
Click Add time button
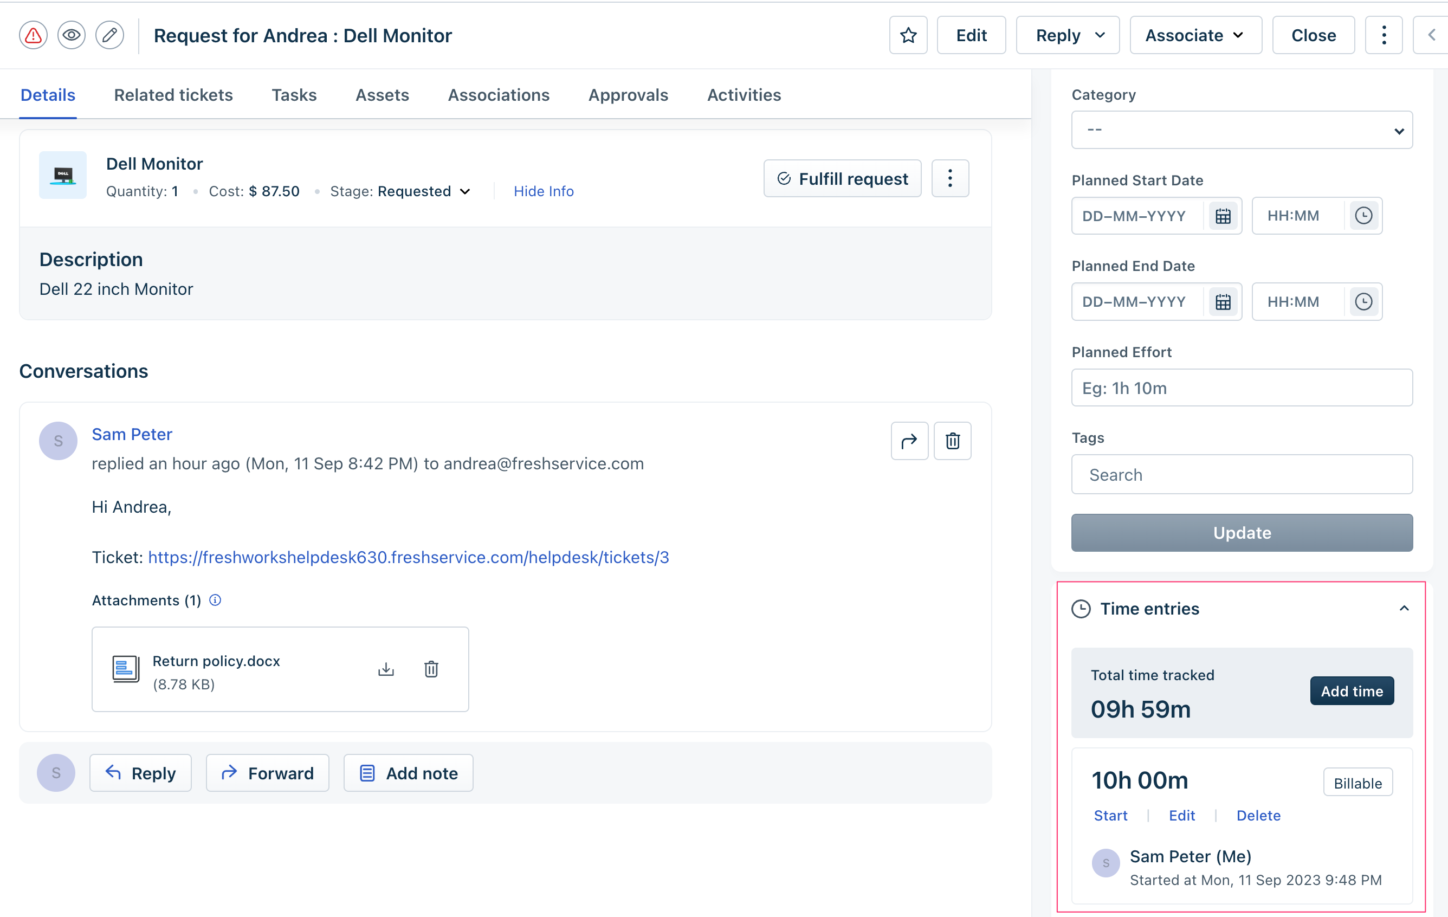coord(1352,692)
